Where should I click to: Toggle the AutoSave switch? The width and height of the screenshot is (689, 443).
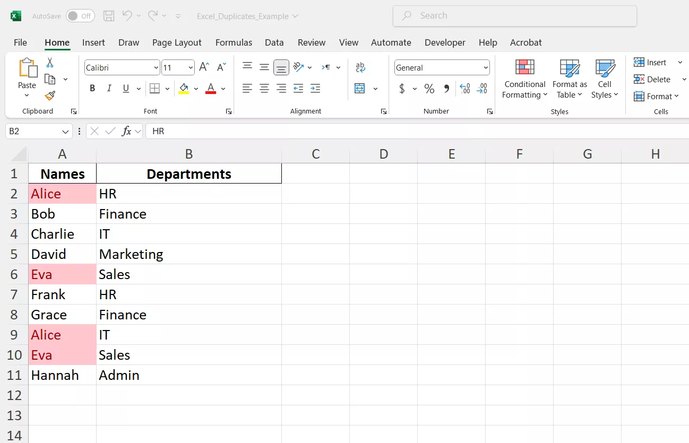click(80, 16)
